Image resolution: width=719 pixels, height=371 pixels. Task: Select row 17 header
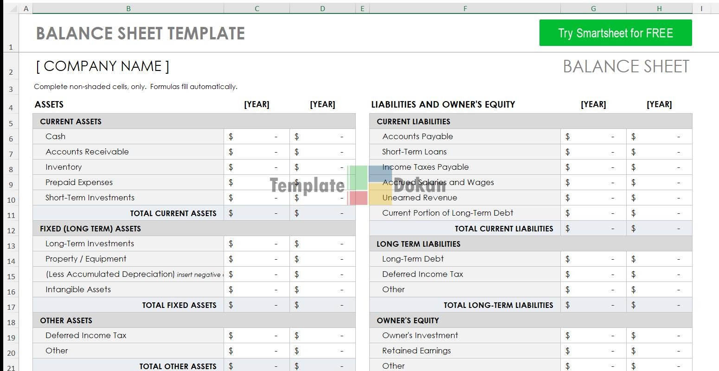point(11,307)
